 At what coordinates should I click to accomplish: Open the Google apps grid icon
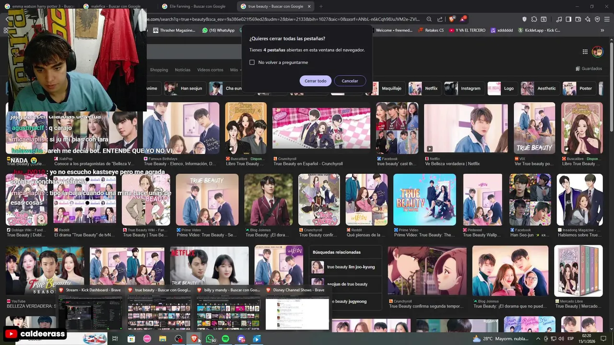585,52
